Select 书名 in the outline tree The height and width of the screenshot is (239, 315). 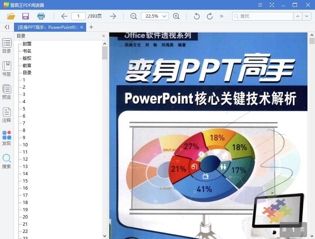tap(27, 51)
